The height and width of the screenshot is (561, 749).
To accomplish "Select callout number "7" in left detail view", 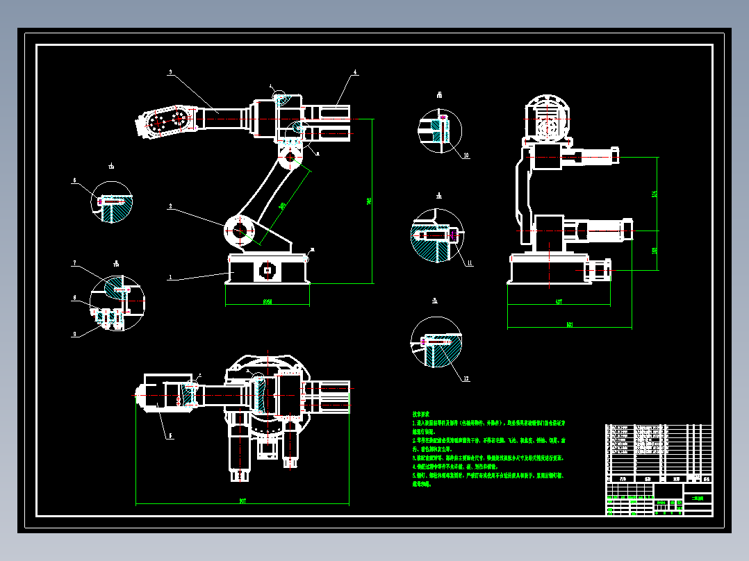I will 74,263.
